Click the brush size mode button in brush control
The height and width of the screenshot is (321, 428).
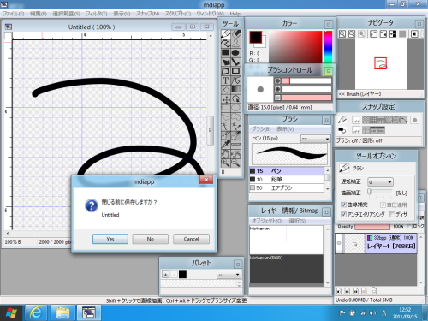(277, 80)
